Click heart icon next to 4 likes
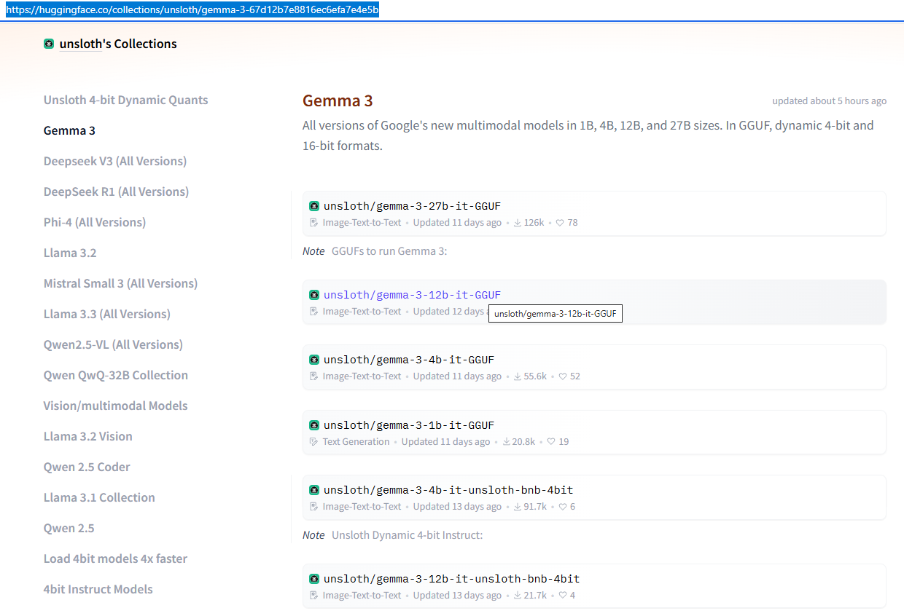 click(x=563, y=596)
